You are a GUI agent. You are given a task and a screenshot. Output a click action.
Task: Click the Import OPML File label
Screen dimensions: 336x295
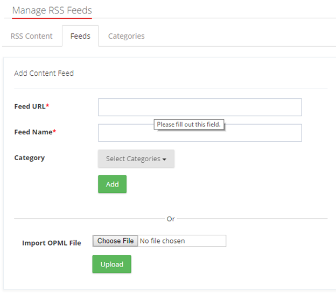click(51, 243)
